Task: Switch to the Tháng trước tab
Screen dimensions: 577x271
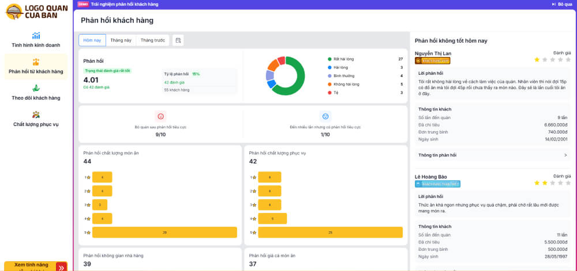Action: click(153, 40)
